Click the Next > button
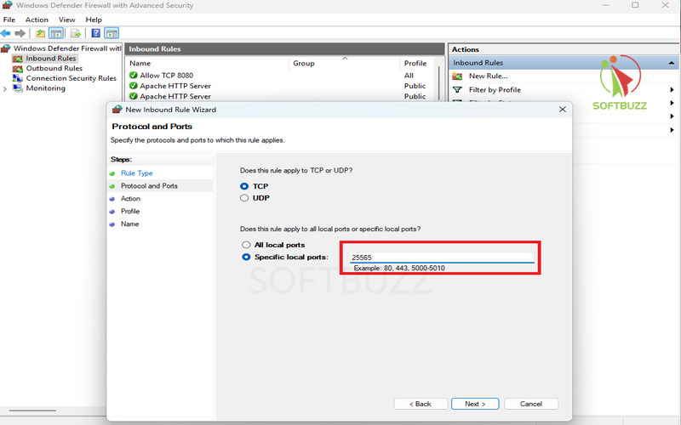 tap(475, 404)
